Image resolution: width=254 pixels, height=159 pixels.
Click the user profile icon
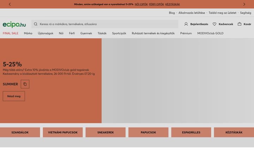186,24
